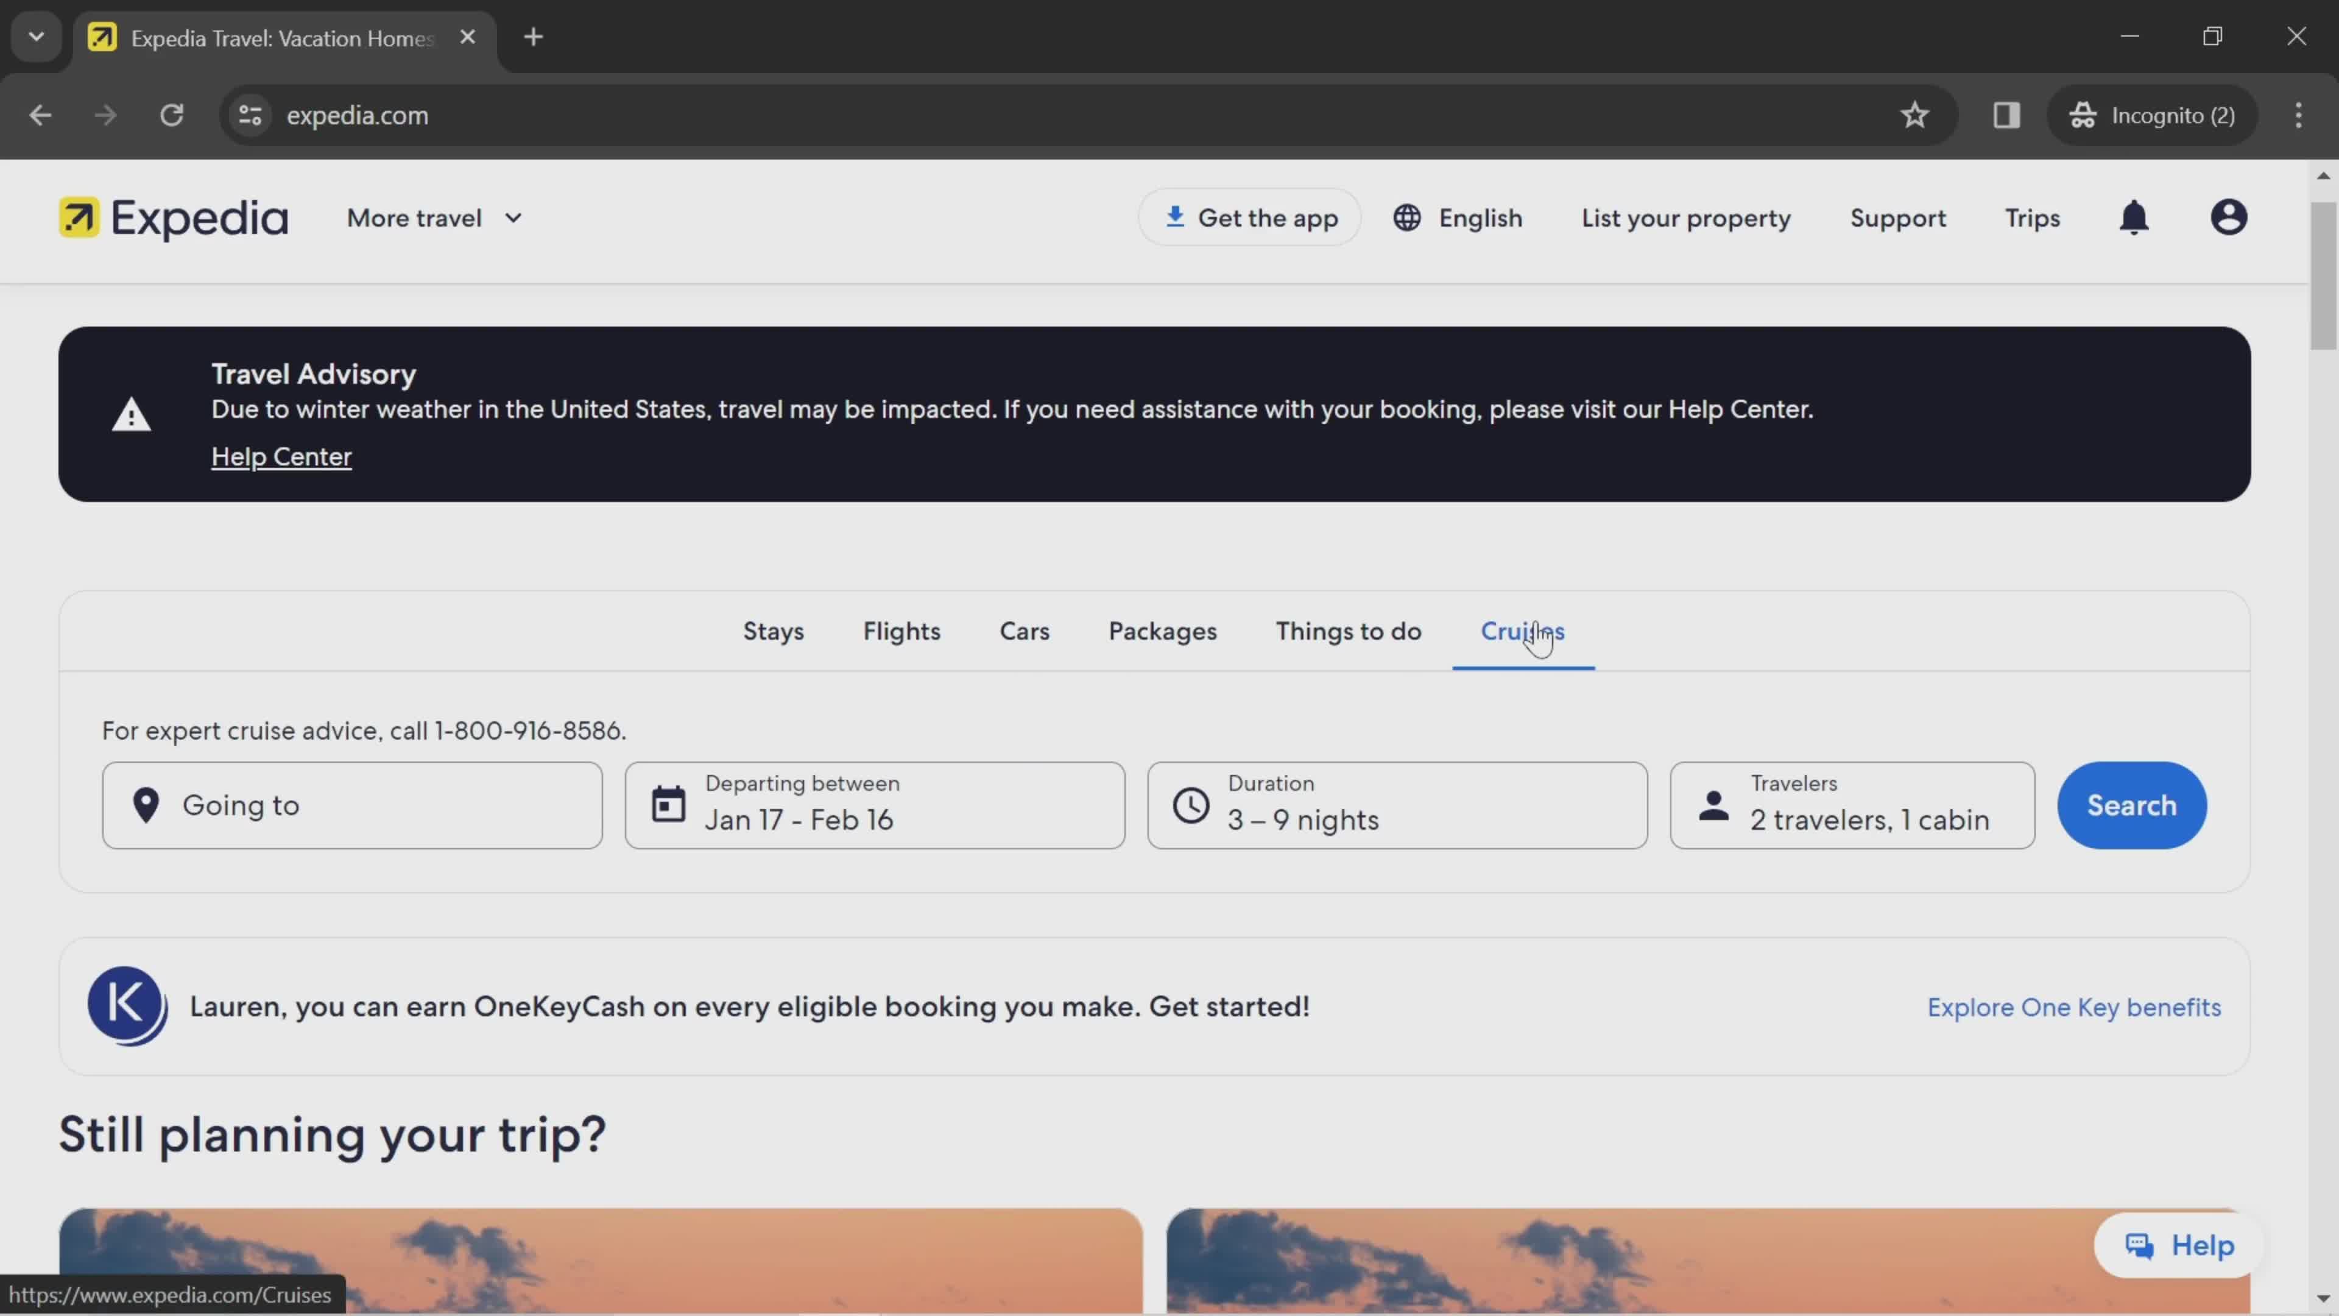Click the Search button for cruises

[x=2130, y=805]
